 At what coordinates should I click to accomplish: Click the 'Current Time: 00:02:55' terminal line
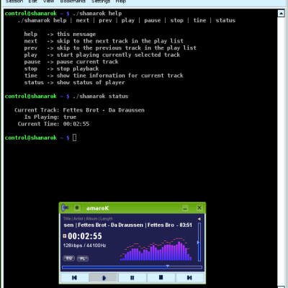click(53, 124)
